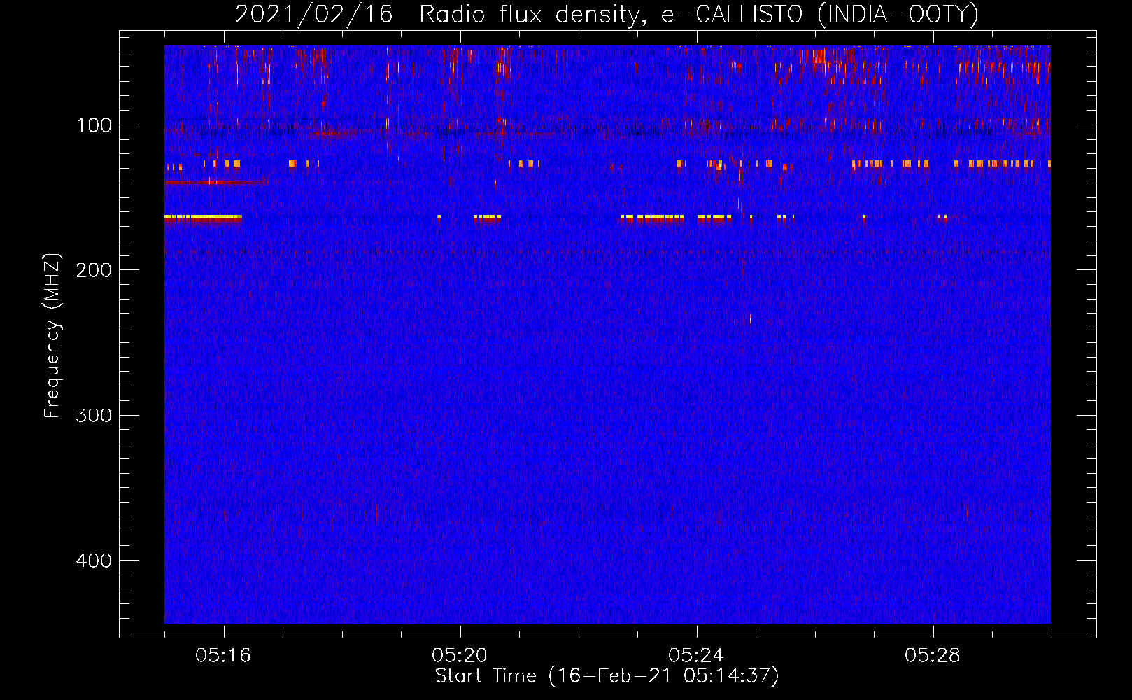Click the '200' frequency tick label
This screenshot has width=1132, height=700.
pos(94,270)
